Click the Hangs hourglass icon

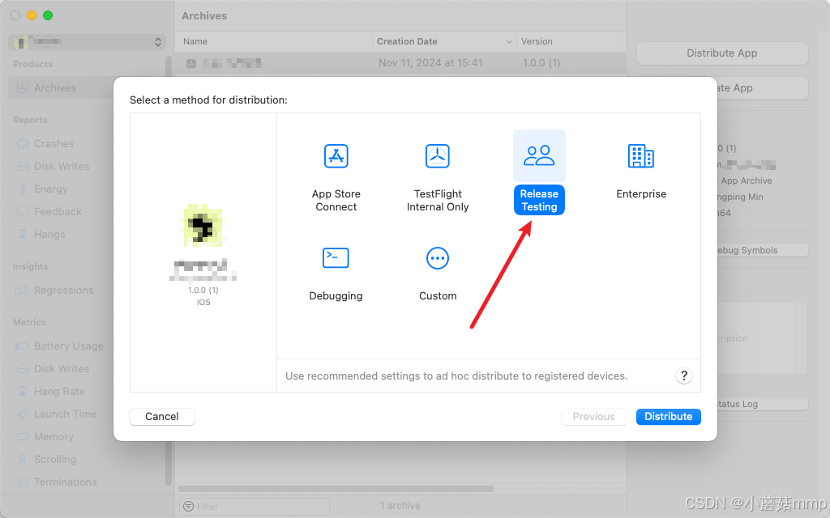point(23,234)
